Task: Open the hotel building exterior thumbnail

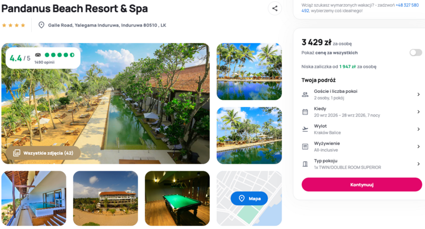Action: pos(105,198)
